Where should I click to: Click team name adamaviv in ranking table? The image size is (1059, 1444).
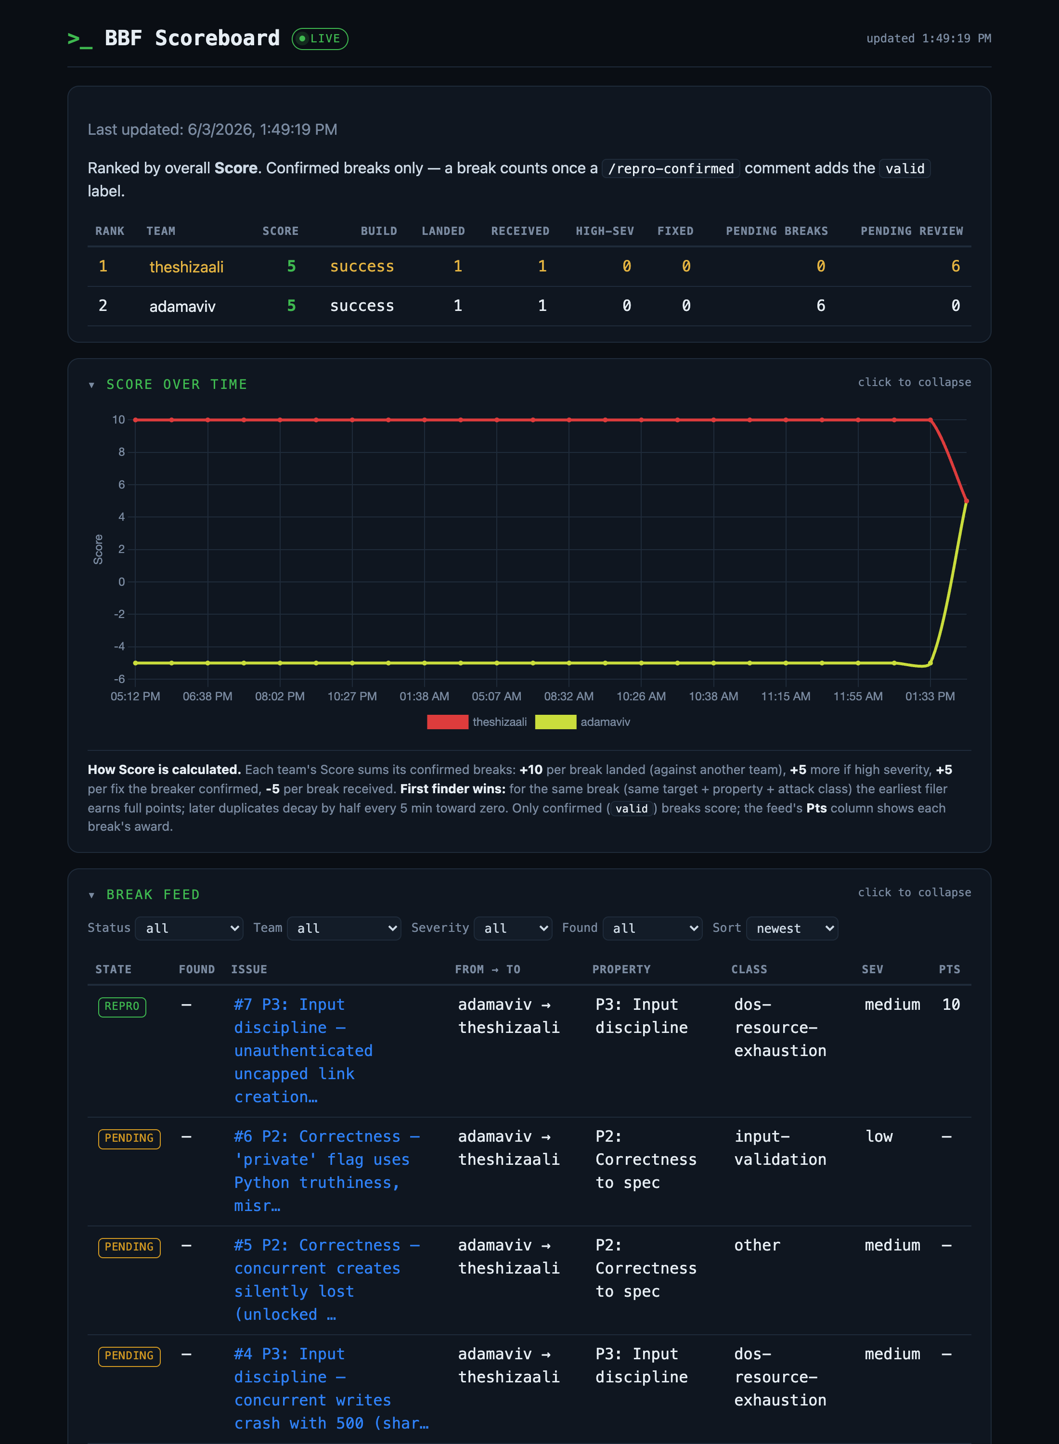(182, 306)
